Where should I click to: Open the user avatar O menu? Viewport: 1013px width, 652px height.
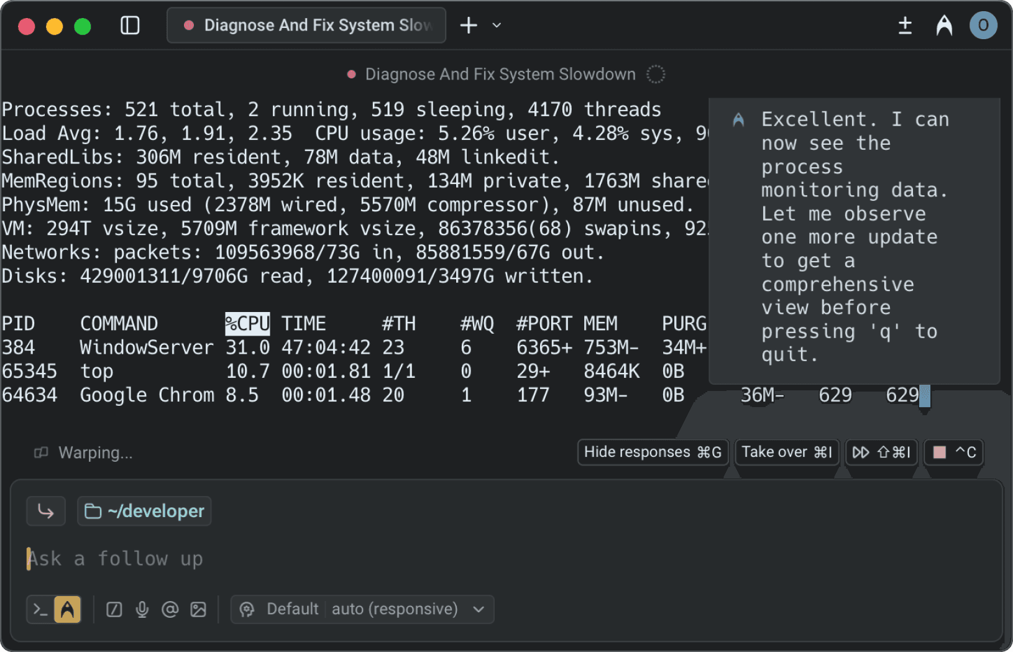pyautogui.click(x=983, y=25)
